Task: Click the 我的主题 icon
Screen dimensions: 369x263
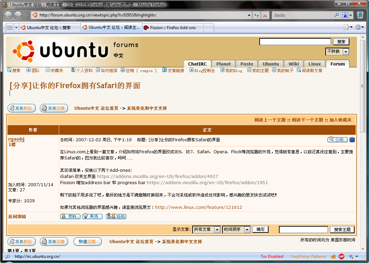Action: (x=249, y=70)
